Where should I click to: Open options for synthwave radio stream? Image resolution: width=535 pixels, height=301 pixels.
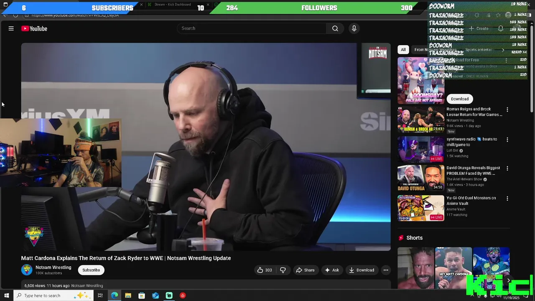pyautogui.click(x=507, y=140)
